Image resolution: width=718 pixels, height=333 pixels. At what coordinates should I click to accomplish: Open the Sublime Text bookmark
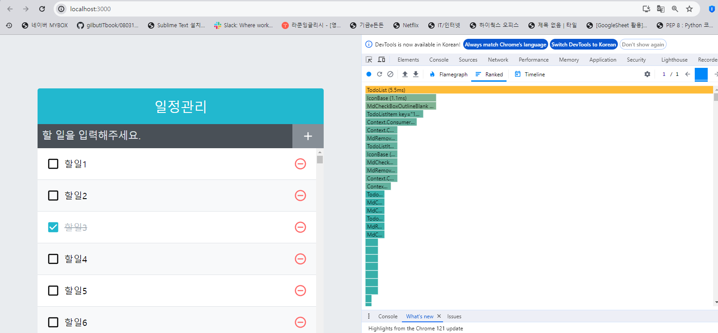coord(176,25)
